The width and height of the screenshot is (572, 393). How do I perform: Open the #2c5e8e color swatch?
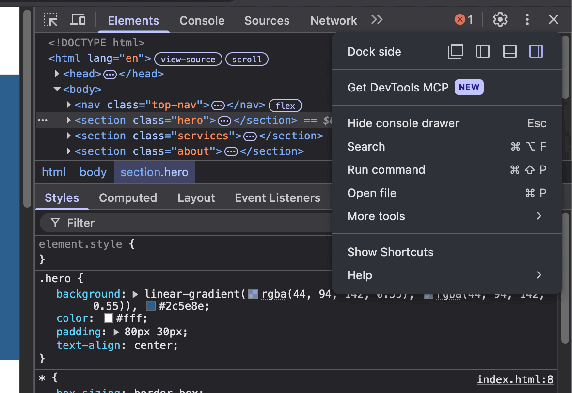pos(151,306)
